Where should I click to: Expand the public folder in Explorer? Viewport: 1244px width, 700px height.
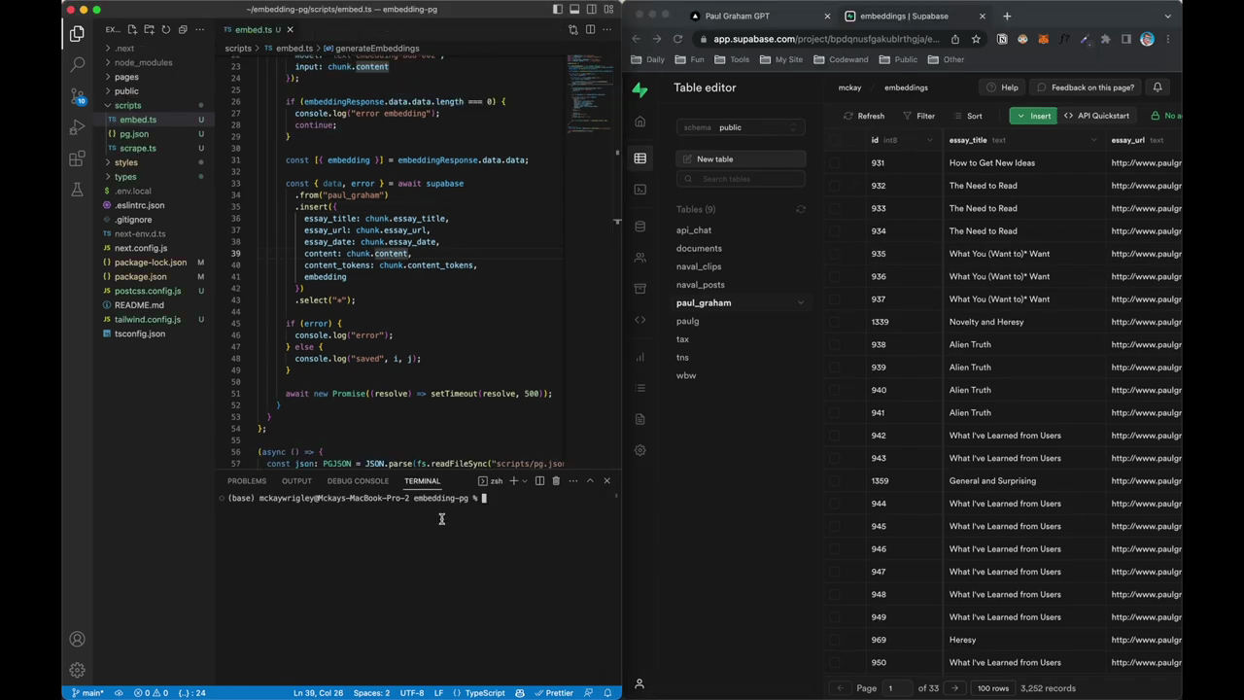126,91
